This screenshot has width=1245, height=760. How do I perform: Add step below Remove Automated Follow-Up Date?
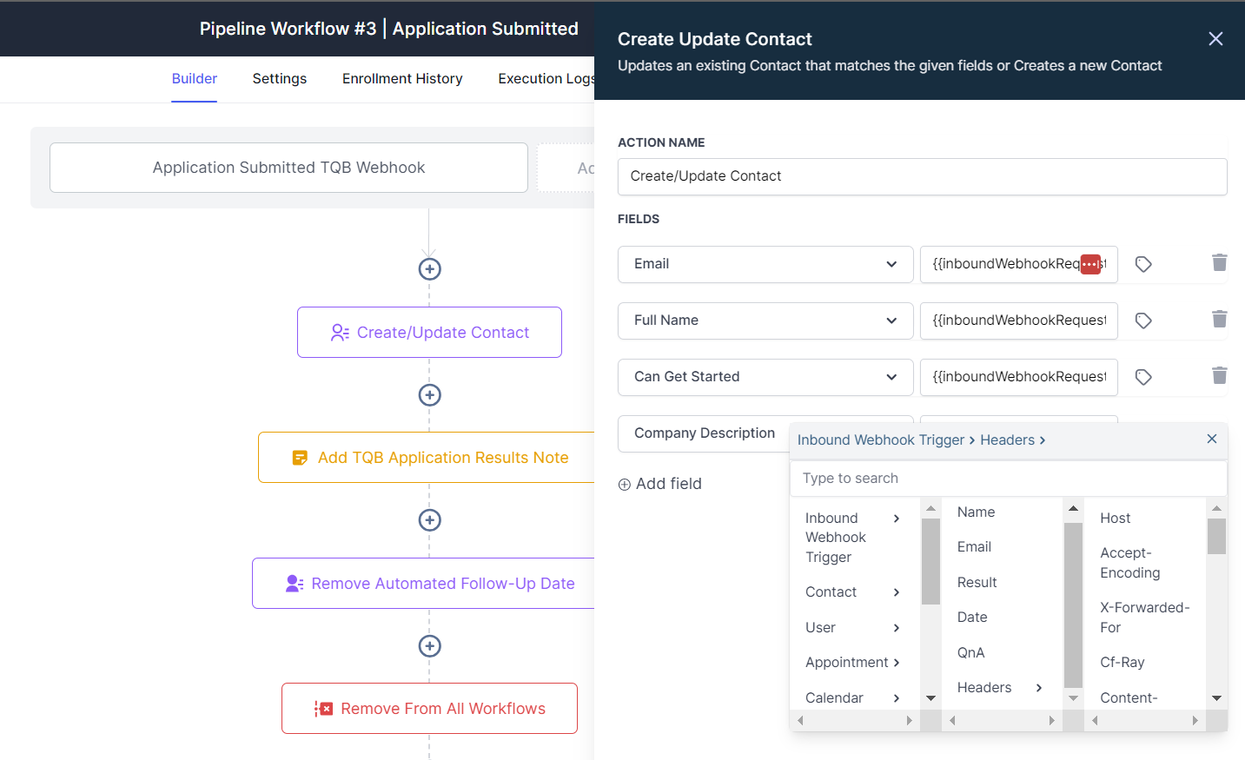click(x=429, y=646)
